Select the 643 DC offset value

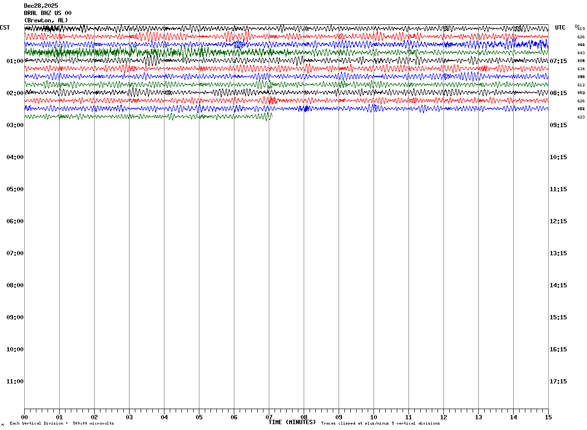(x=581, y=53)
